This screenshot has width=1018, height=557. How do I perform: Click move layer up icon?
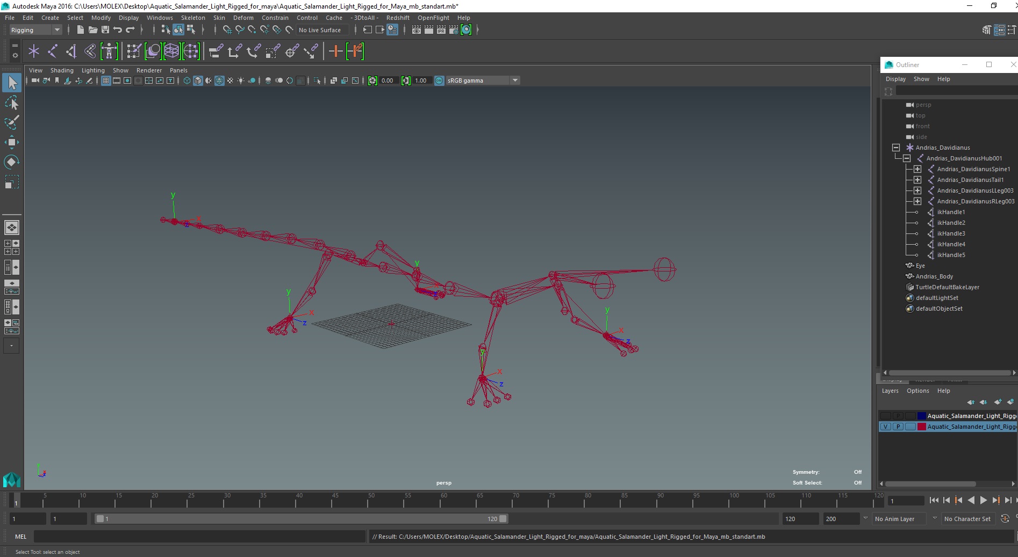pyautogui.click(x=971, y=402)
